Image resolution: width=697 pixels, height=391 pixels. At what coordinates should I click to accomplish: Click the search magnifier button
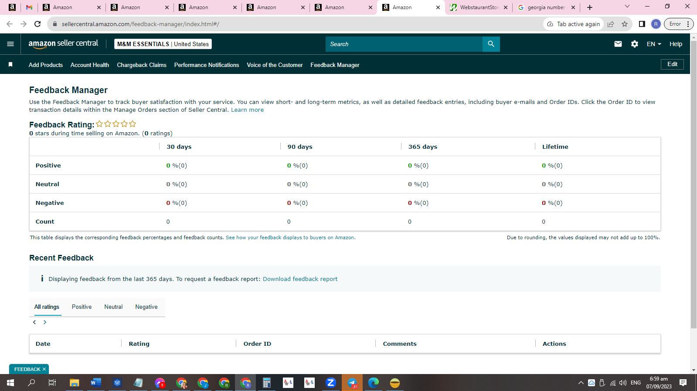click(491, 44)
